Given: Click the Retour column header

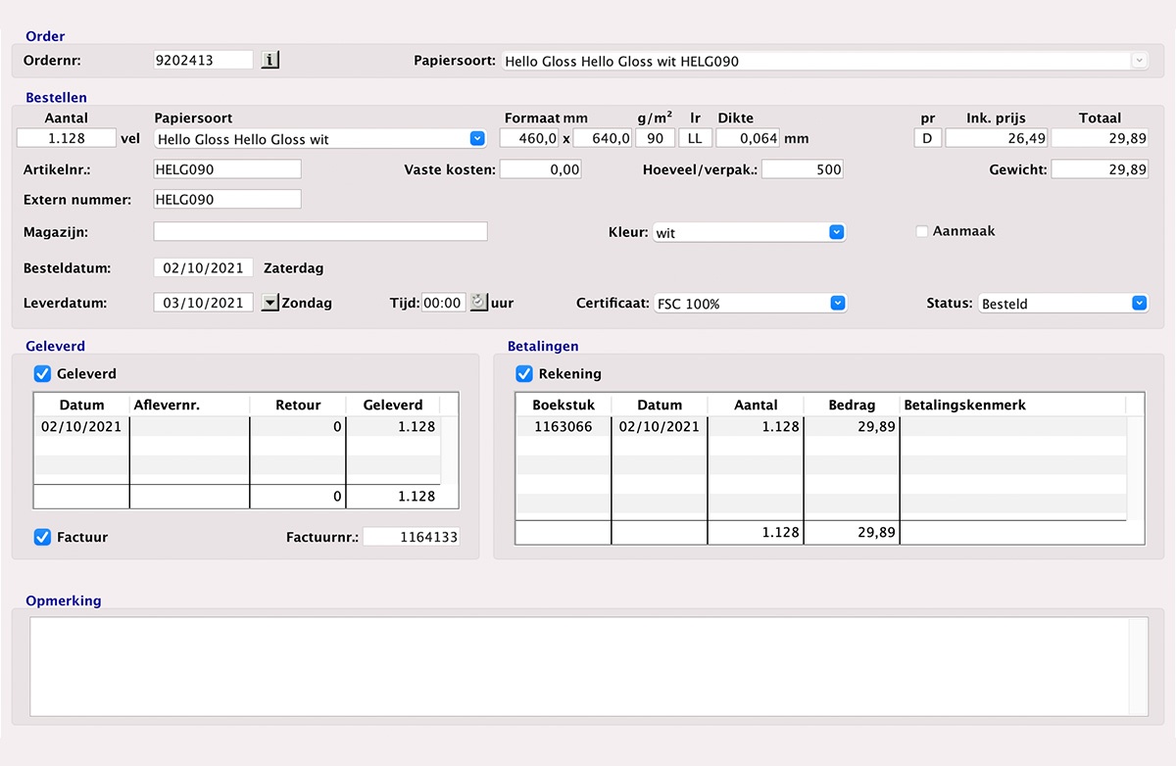Looking at the screenshot, I should (298, 405).
